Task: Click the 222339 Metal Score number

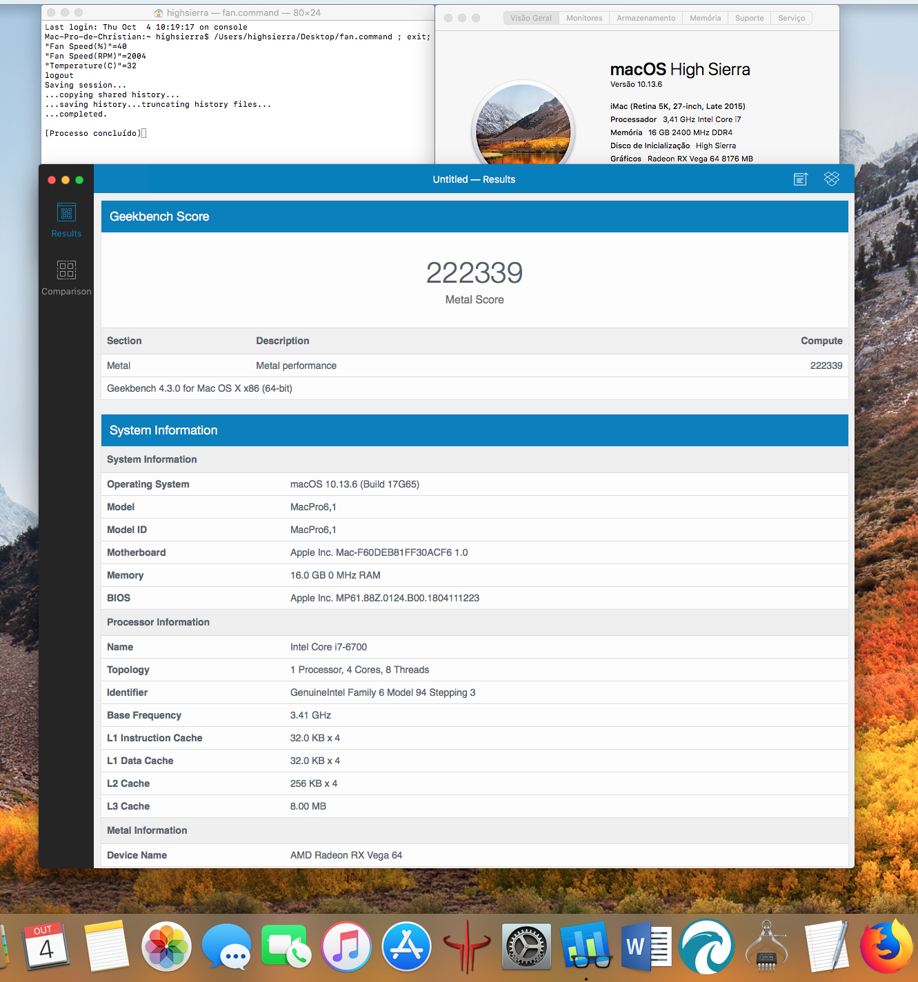Action: point(475,273)
